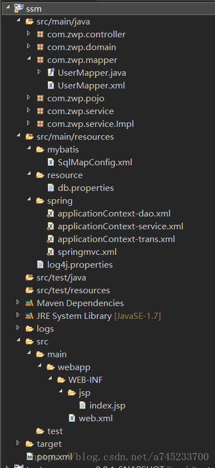
Task: Expand the Maven Dependencies node
Action: [x=18, y=303]
